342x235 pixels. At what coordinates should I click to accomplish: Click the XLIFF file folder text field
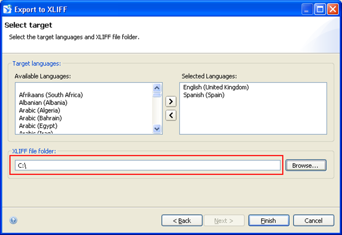(147, 166)
